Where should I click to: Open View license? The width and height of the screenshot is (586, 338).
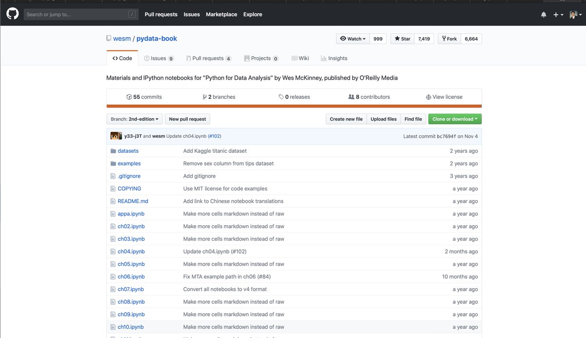[x=444, y=97]
